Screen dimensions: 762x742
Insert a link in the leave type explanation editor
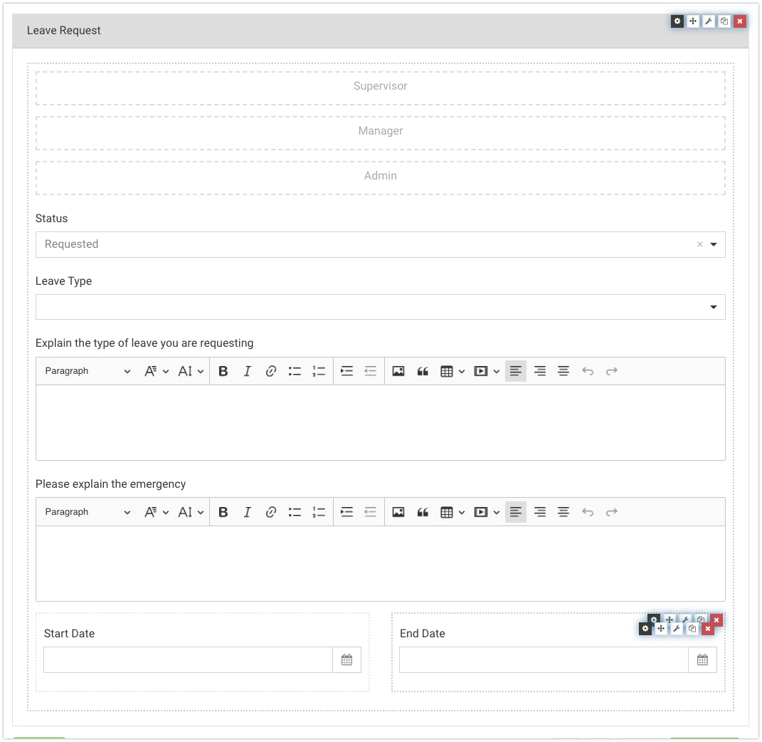click(270, 371)
